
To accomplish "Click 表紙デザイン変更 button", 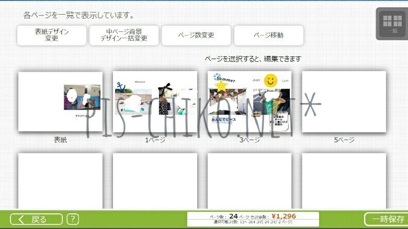I will [x=51, y=35].
